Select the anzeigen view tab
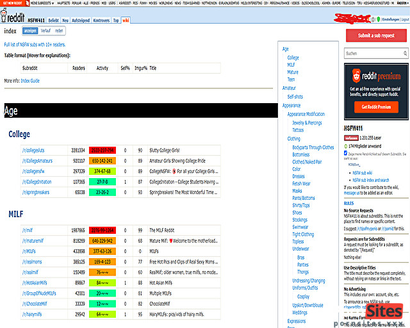The width and height of the screenshot is (410, 328). (x=30, y=31)
